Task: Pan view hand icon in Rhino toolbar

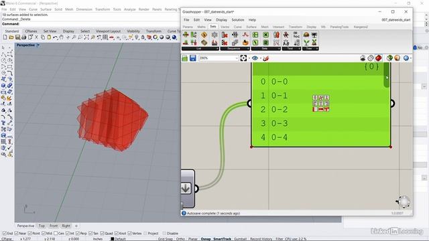Action: pyautogui.click(x=61, y=37)
